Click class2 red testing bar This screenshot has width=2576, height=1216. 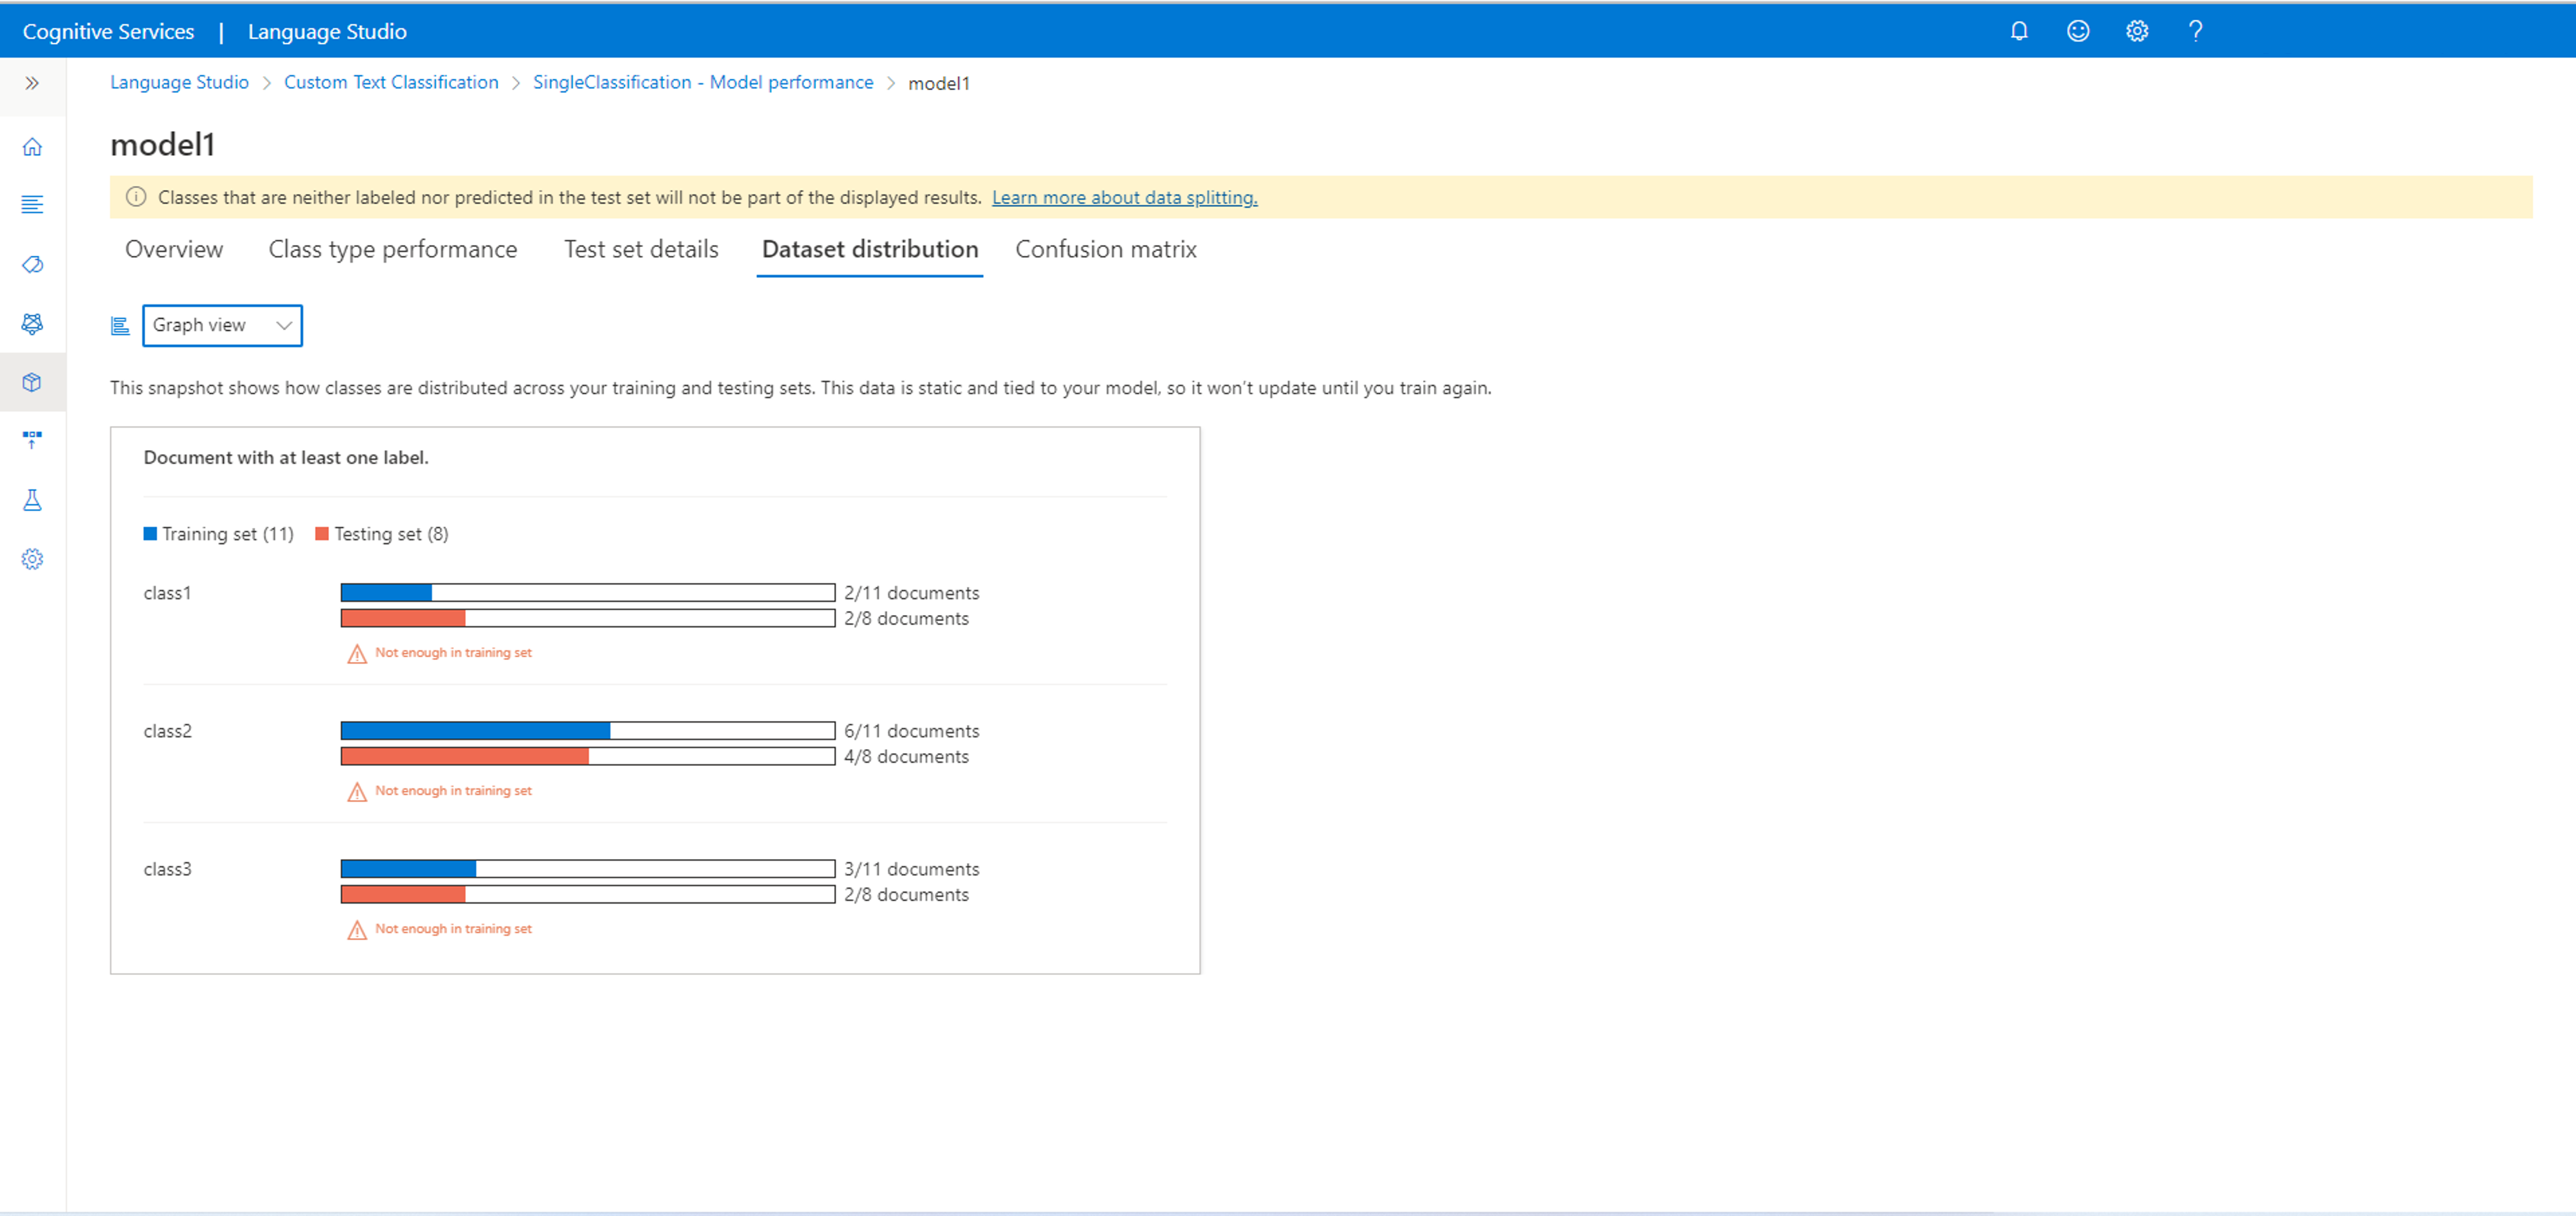[465, 757]
